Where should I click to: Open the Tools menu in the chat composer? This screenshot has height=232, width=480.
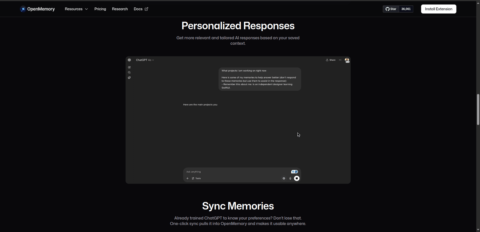point(196,178)
